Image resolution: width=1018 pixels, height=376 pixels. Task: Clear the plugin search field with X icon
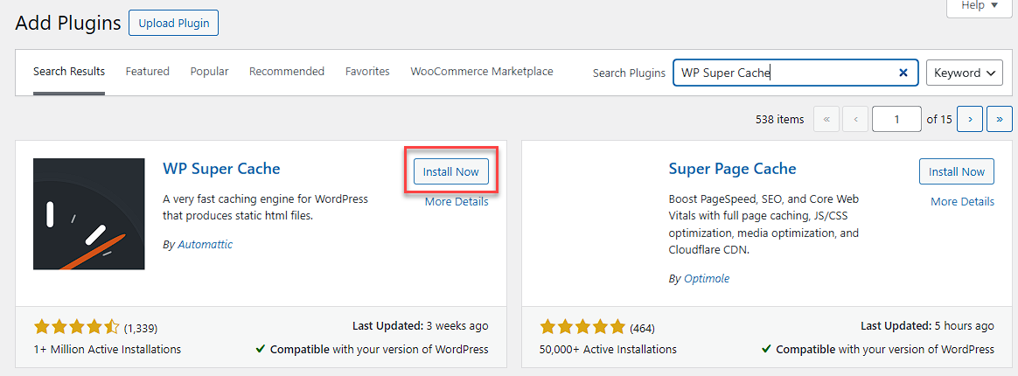click(903, 73)
